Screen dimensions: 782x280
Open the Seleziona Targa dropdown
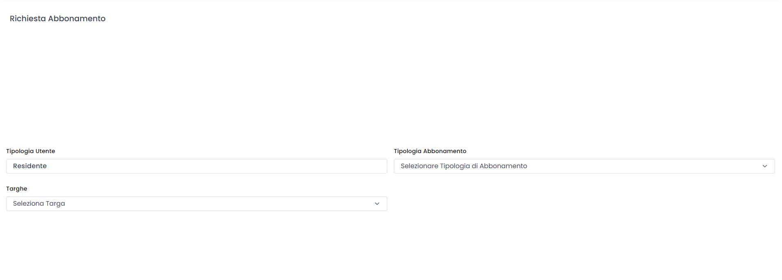[x=196, y=204]
